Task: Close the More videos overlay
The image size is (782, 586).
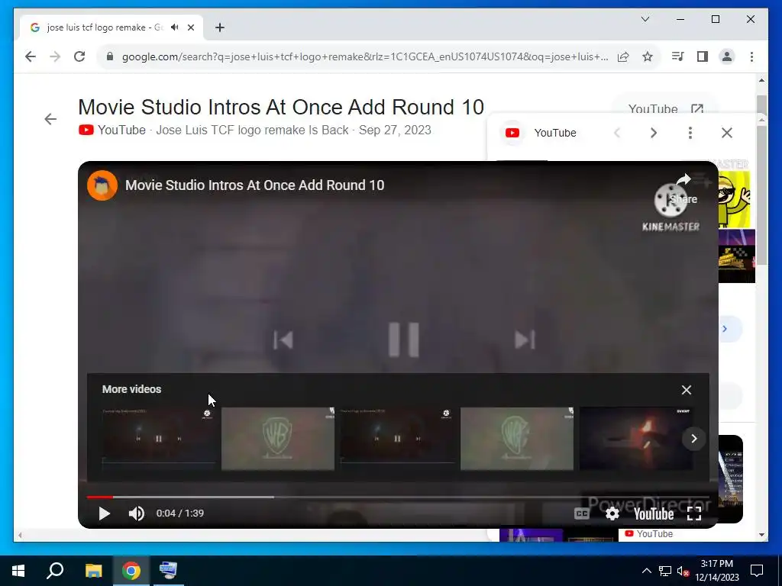Action: 687,390
